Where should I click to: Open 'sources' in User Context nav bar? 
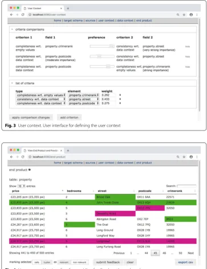point(90,21)
